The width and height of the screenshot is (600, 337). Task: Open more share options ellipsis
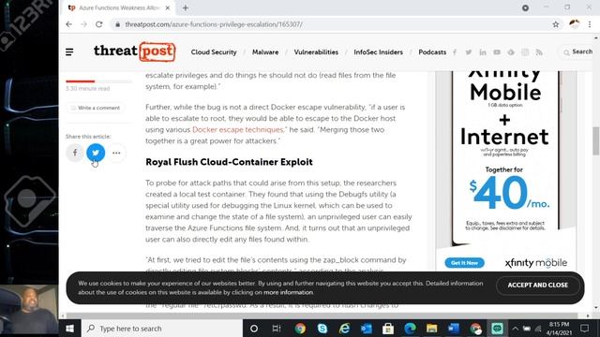pos(116,153)
